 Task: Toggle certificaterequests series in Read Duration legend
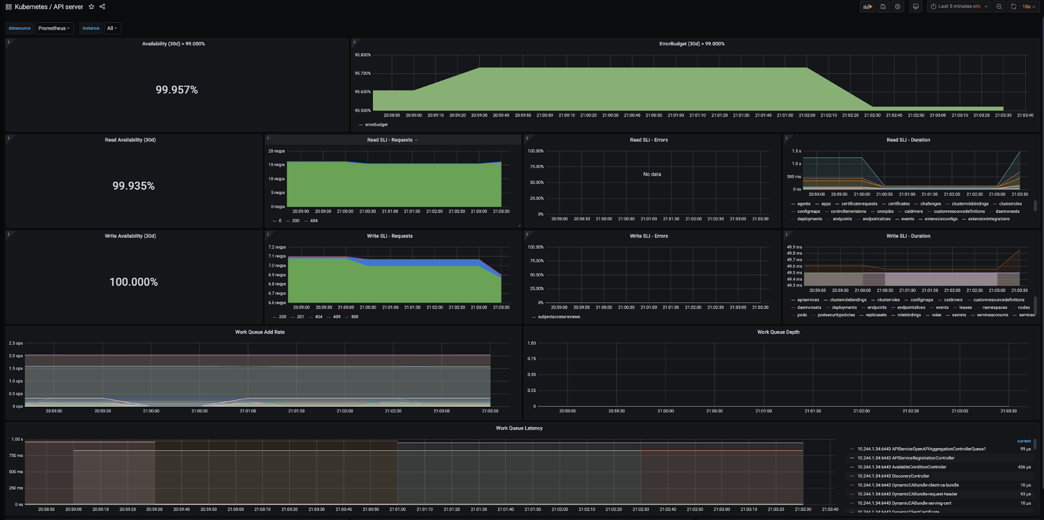(x=859, y=204)
